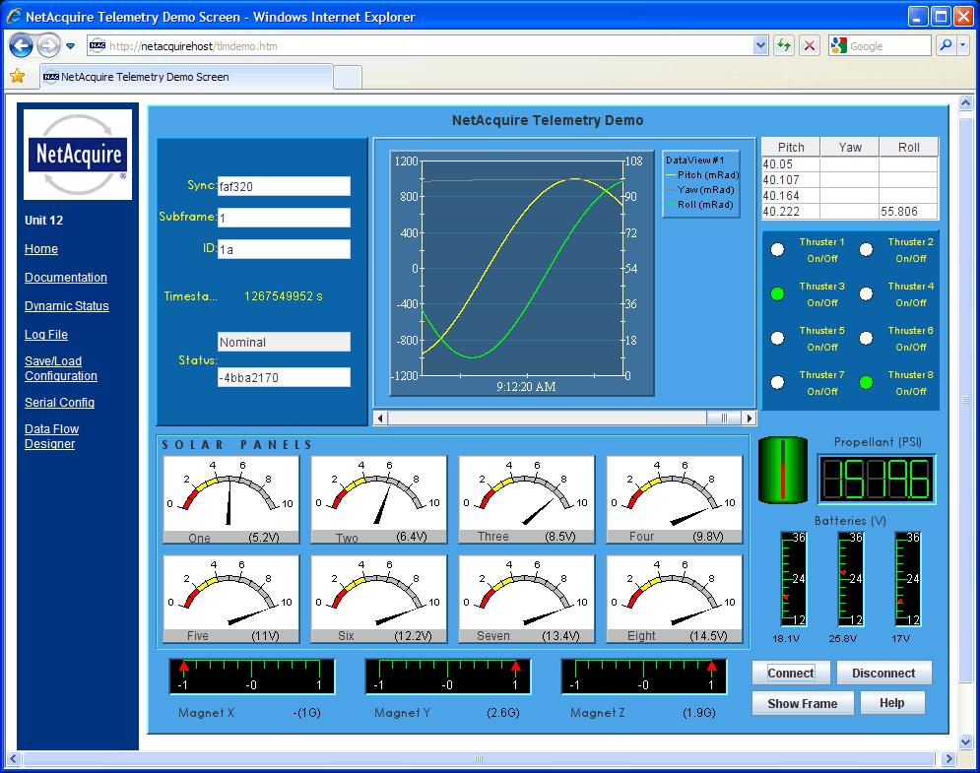Click the -4bba2170 status field
Viewport: 980px width, 773px height.
[x=284, y=377]
